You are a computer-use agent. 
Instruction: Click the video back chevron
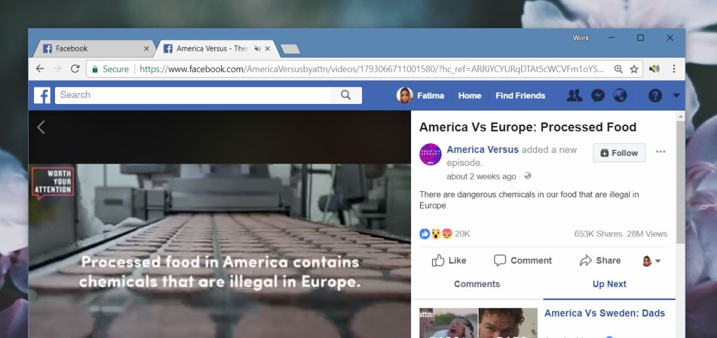point(41,127)
